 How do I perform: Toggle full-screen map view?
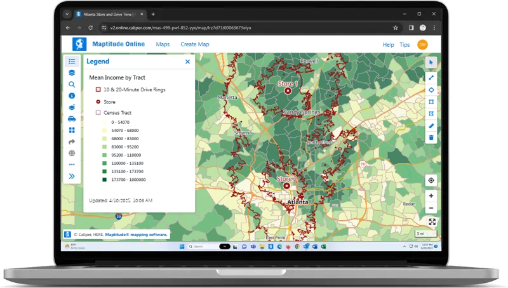(432, 222)
